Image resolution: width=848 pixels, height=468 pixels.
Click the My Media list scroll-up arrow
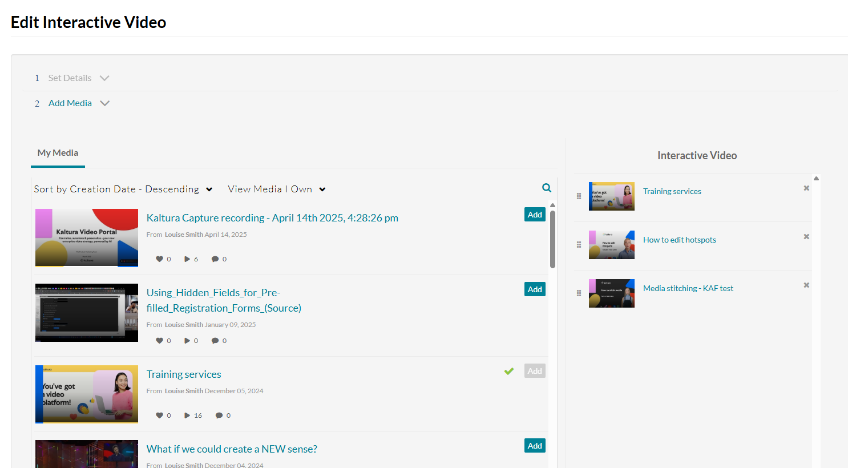(552, 205)
